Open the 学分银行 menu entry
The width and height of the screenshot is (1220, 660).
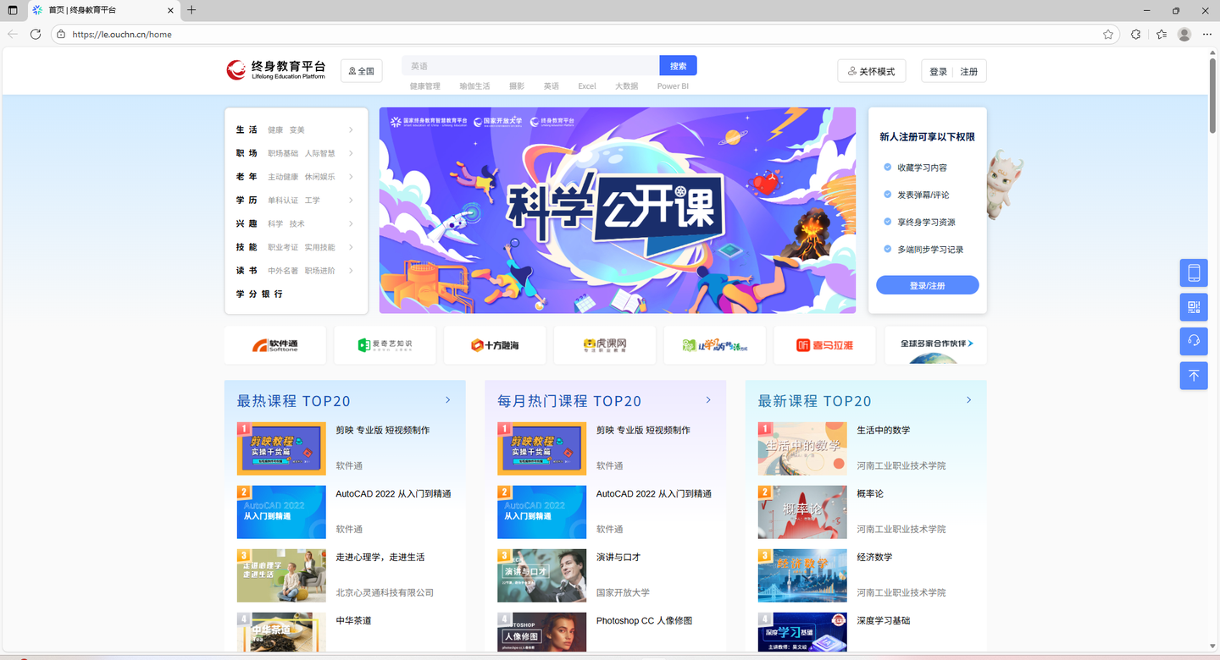pos(259,294)
